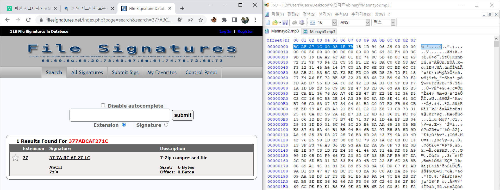This screenshot has width=500, height=190.
Task: Click the Description column header link
Action: click(172, 149)
